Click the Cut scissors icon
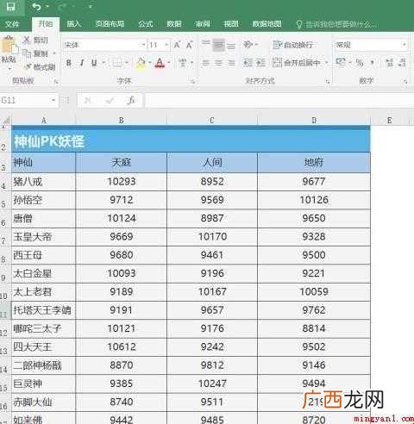The height and width of the screenshot is (424, 414). pos(27,40)
